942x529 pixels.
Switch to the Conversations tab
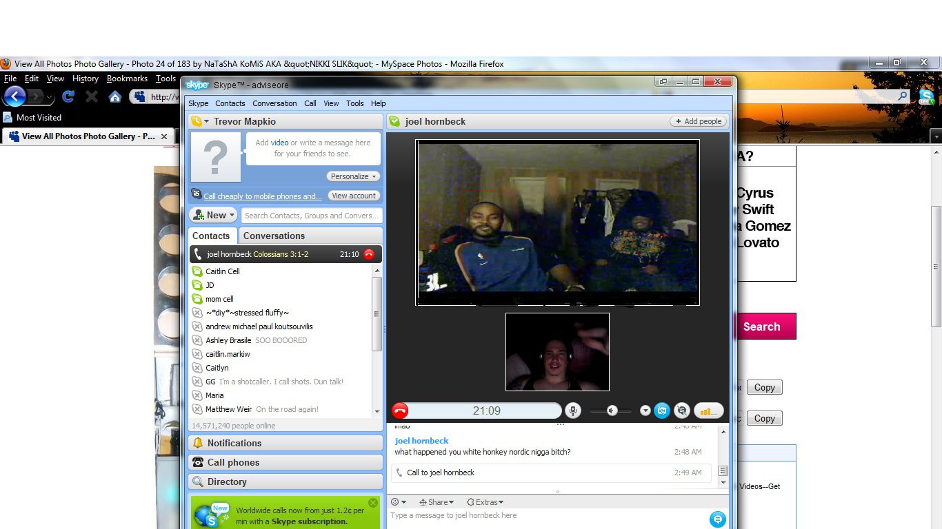tap(274, 236)
